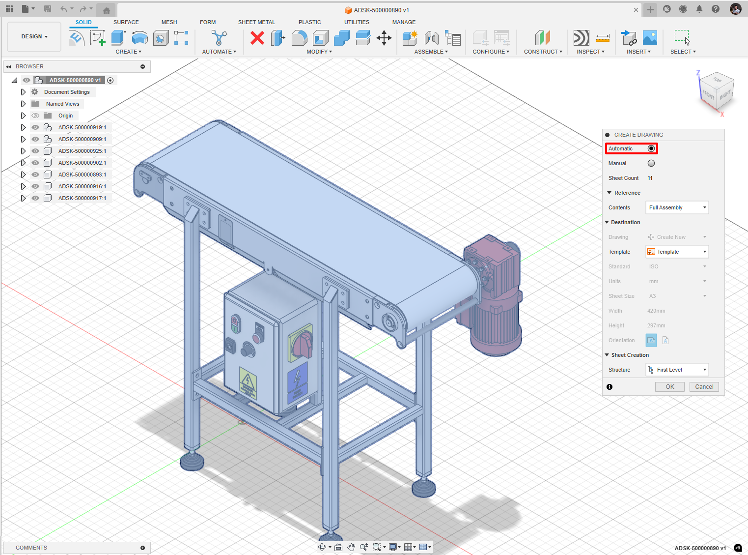Open the Structure First Level dropdown

(x=677, y=370)
